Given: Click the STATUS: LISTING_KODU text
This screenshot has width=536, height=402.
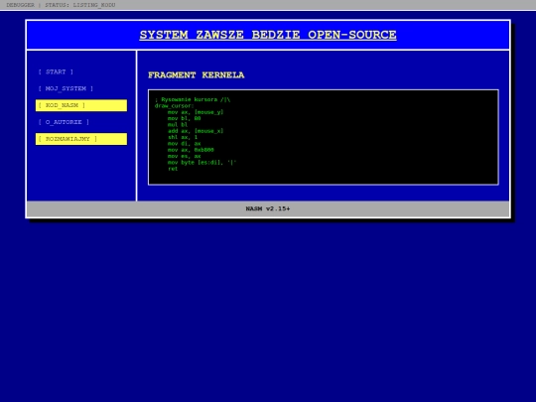Looking at the screenshot, I should pyautogui.click(x=80, y=5).
